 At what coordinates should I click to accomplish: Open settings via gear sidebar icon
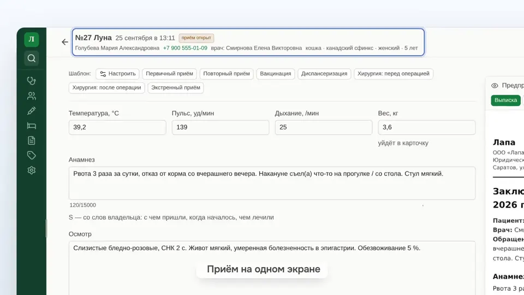pos(32,170)
